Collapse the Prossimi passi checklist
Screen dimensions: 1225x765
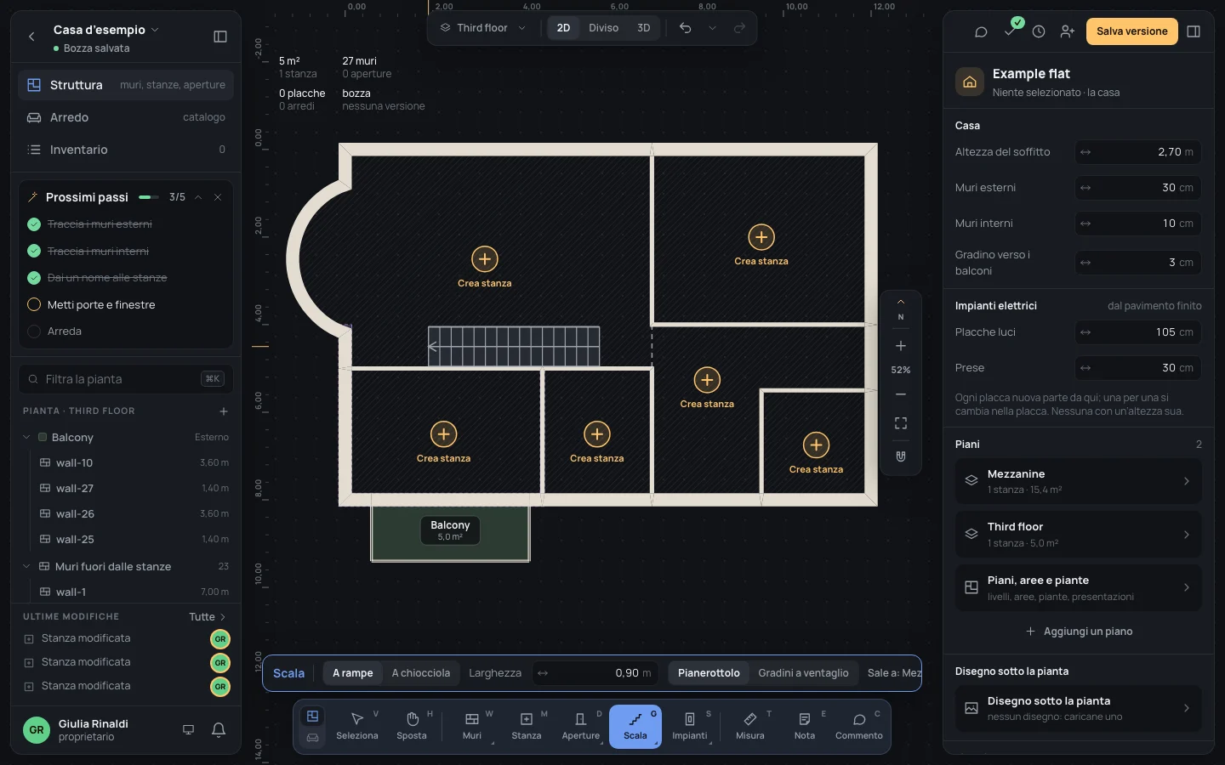(198, 197)
